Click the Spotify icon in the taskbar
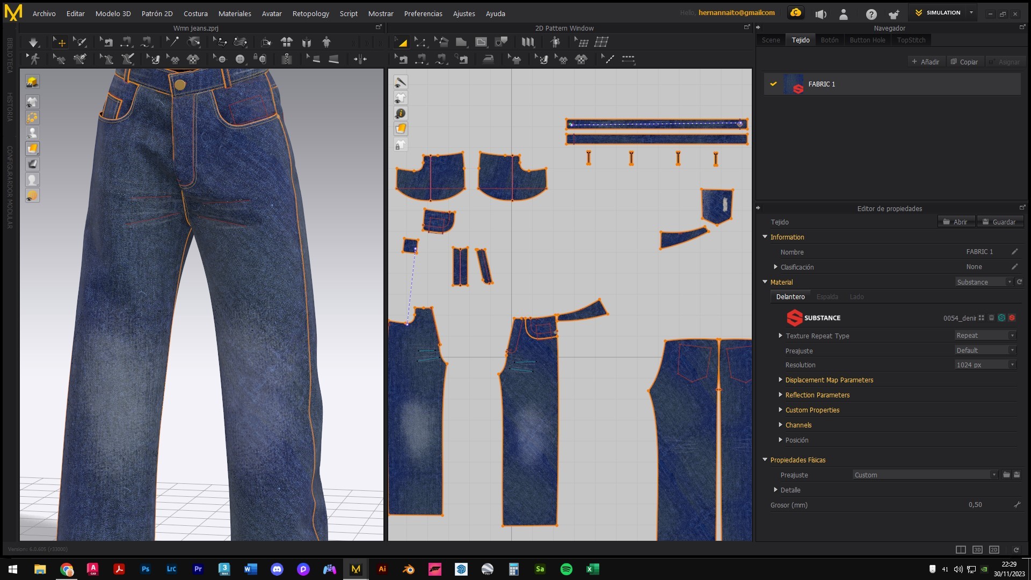This screenshot has height=580, width=1031. [566, 569]
